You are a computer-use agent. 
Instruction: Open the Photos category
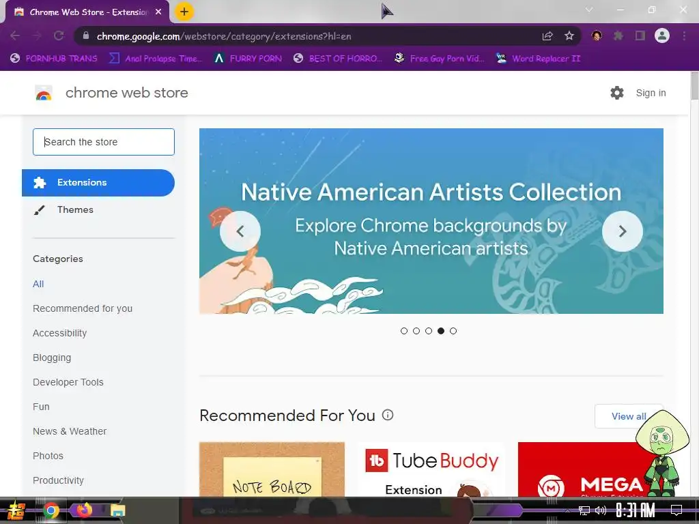[x=48, y=455]
